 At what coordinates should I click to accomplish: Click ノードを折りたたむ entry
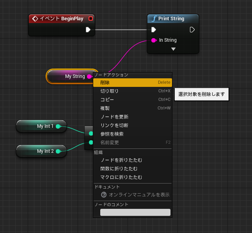(133, 160)
